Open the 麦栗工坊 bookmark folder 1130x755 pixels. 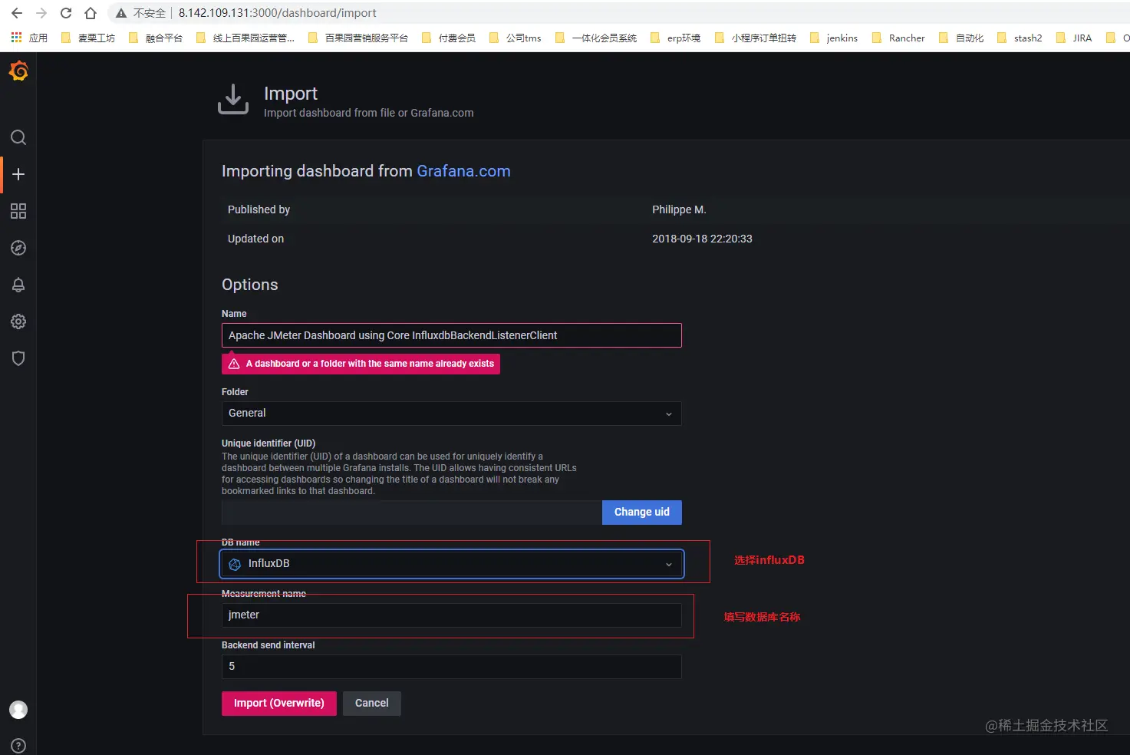[87, 38]
